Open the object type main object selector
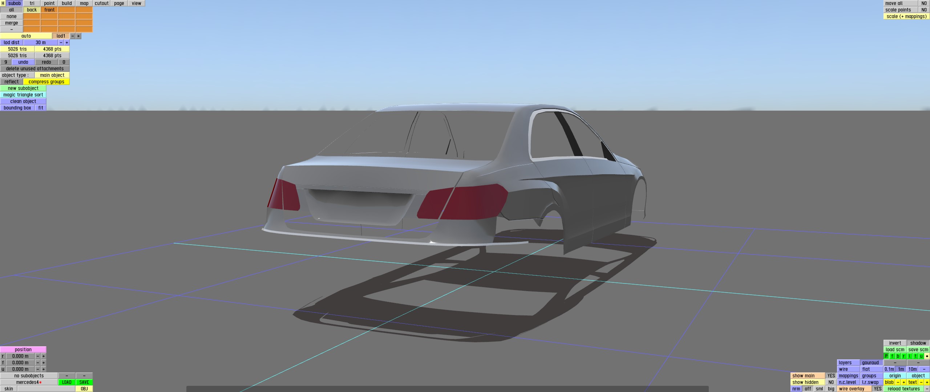Viewport: 930px width, 392px height. pyautogui.click(x=52, y=75)
